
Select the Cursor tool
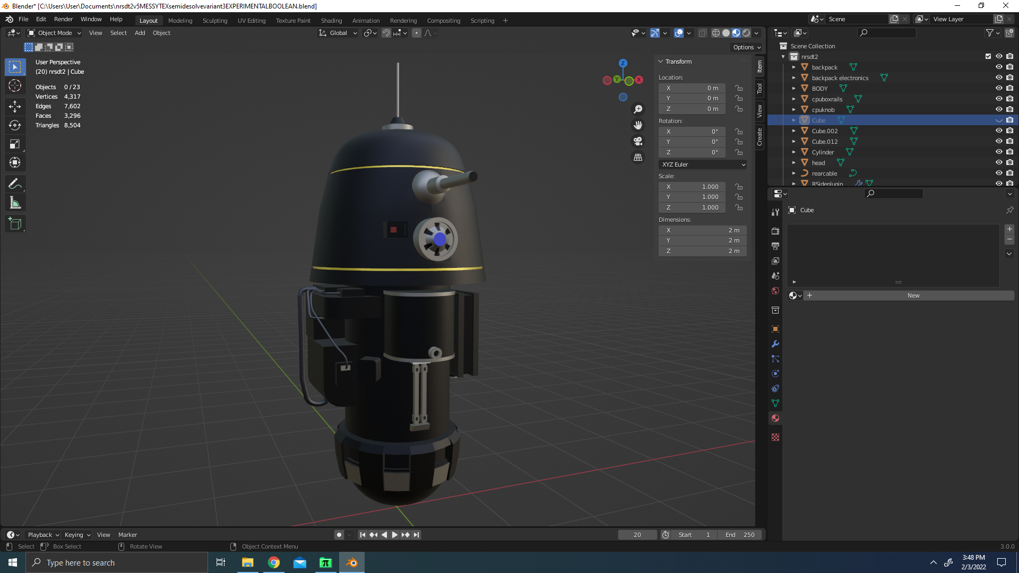click(15, 85)
